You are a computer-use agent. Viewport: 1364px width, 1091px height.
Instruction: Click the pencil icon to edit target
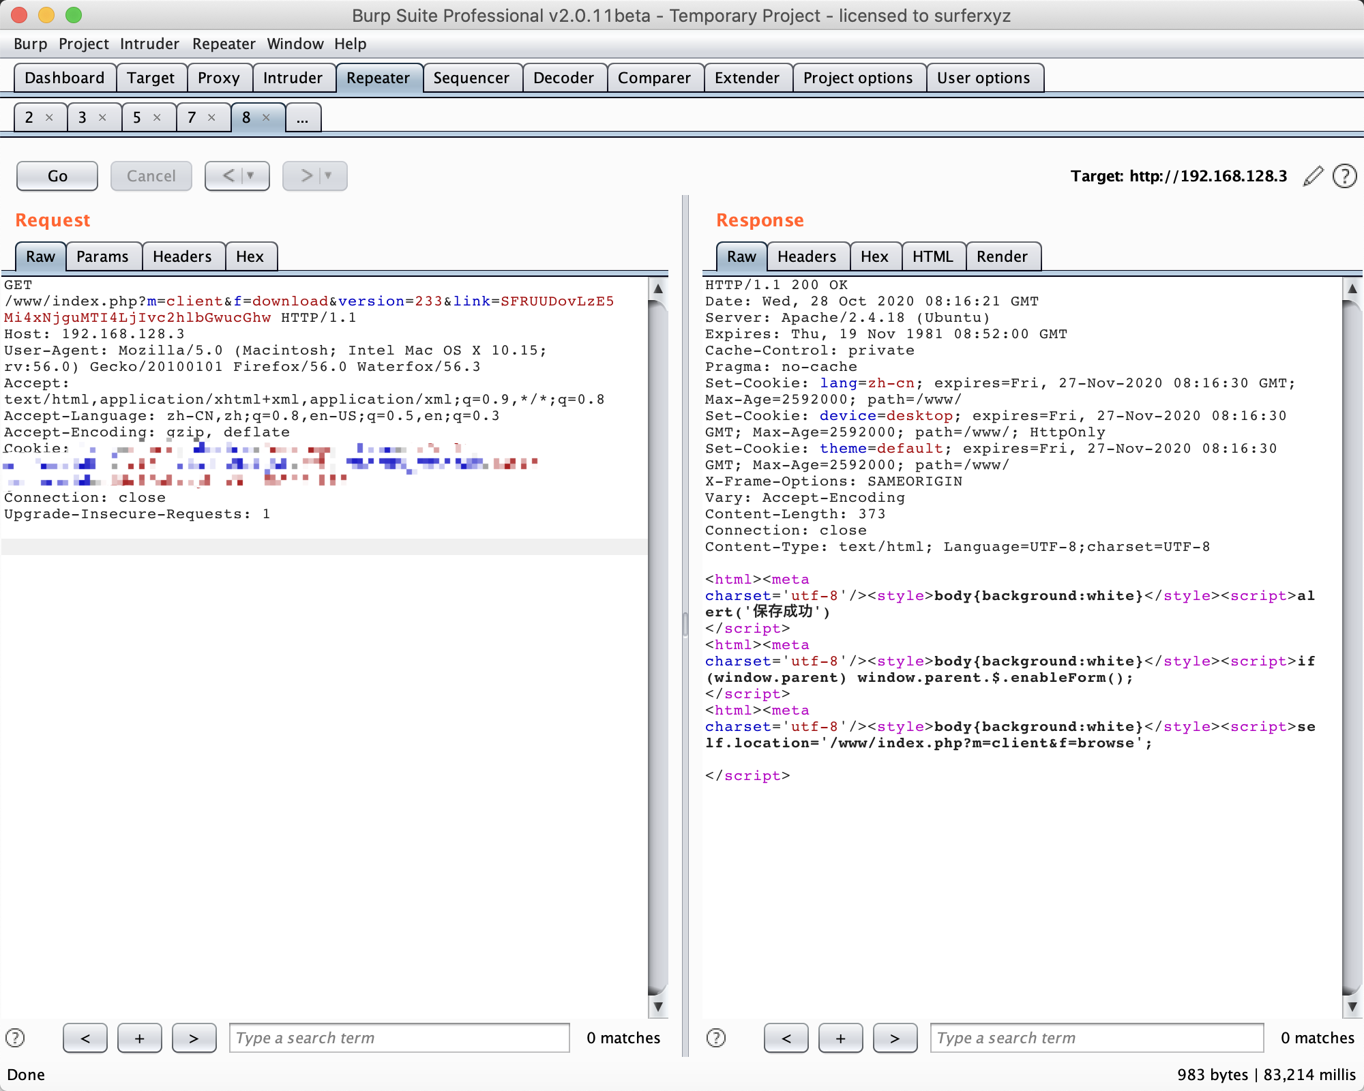[1313, 176]
